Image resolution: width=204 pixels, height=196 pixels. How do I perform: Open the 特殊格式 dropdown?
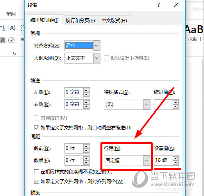pos(147,104)
